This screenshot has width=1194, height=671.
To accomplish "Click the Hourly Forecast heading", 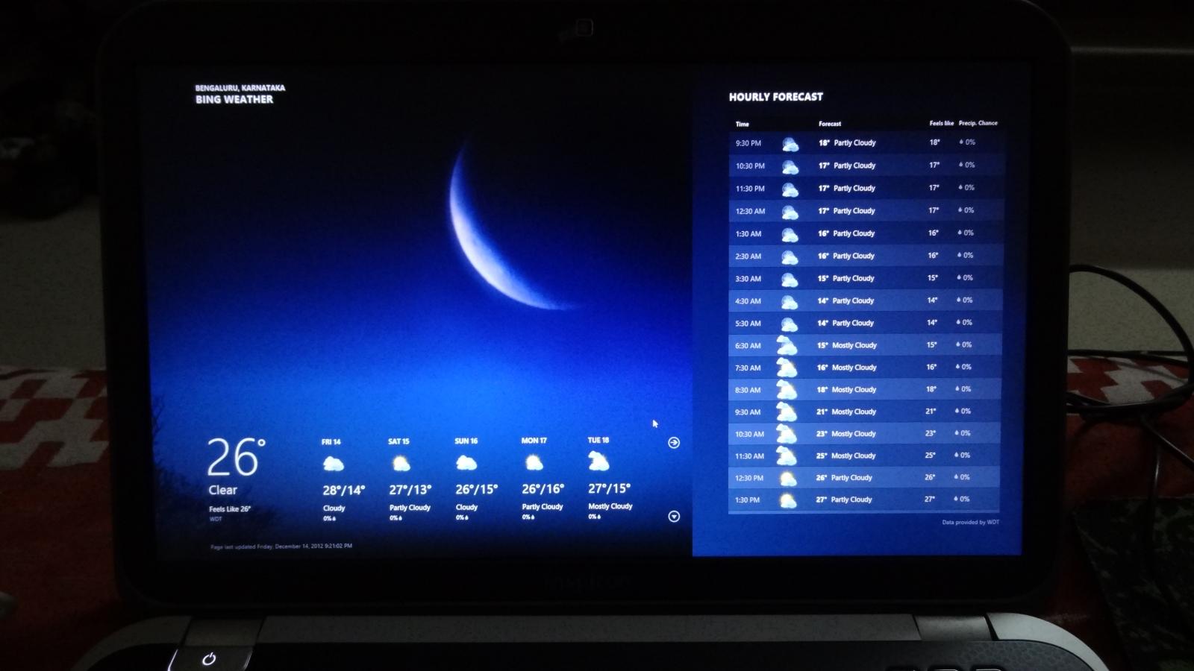I will [x=775, y=97].
